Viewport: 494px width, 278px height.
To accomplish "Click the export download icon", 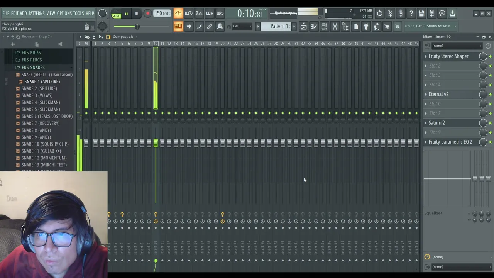I will pos(452,14).
